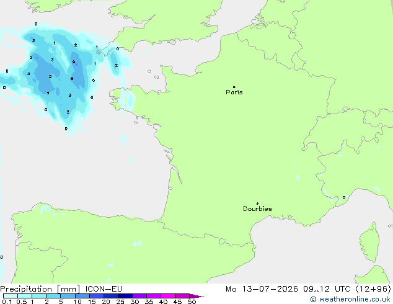Click the Paris city label
The height and width of the screenshot is (304, 393).
234,92
